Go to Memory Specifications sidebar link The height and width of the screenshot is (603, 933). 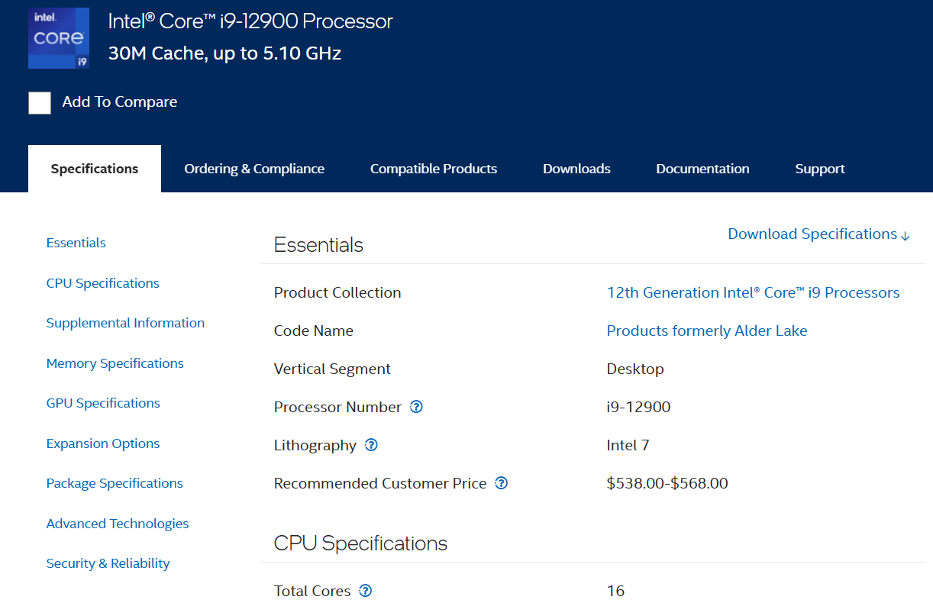click(115, 363)
